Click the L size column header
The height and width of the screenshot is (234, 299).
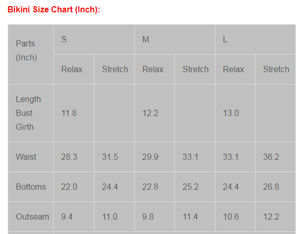(x=256, y=39)
